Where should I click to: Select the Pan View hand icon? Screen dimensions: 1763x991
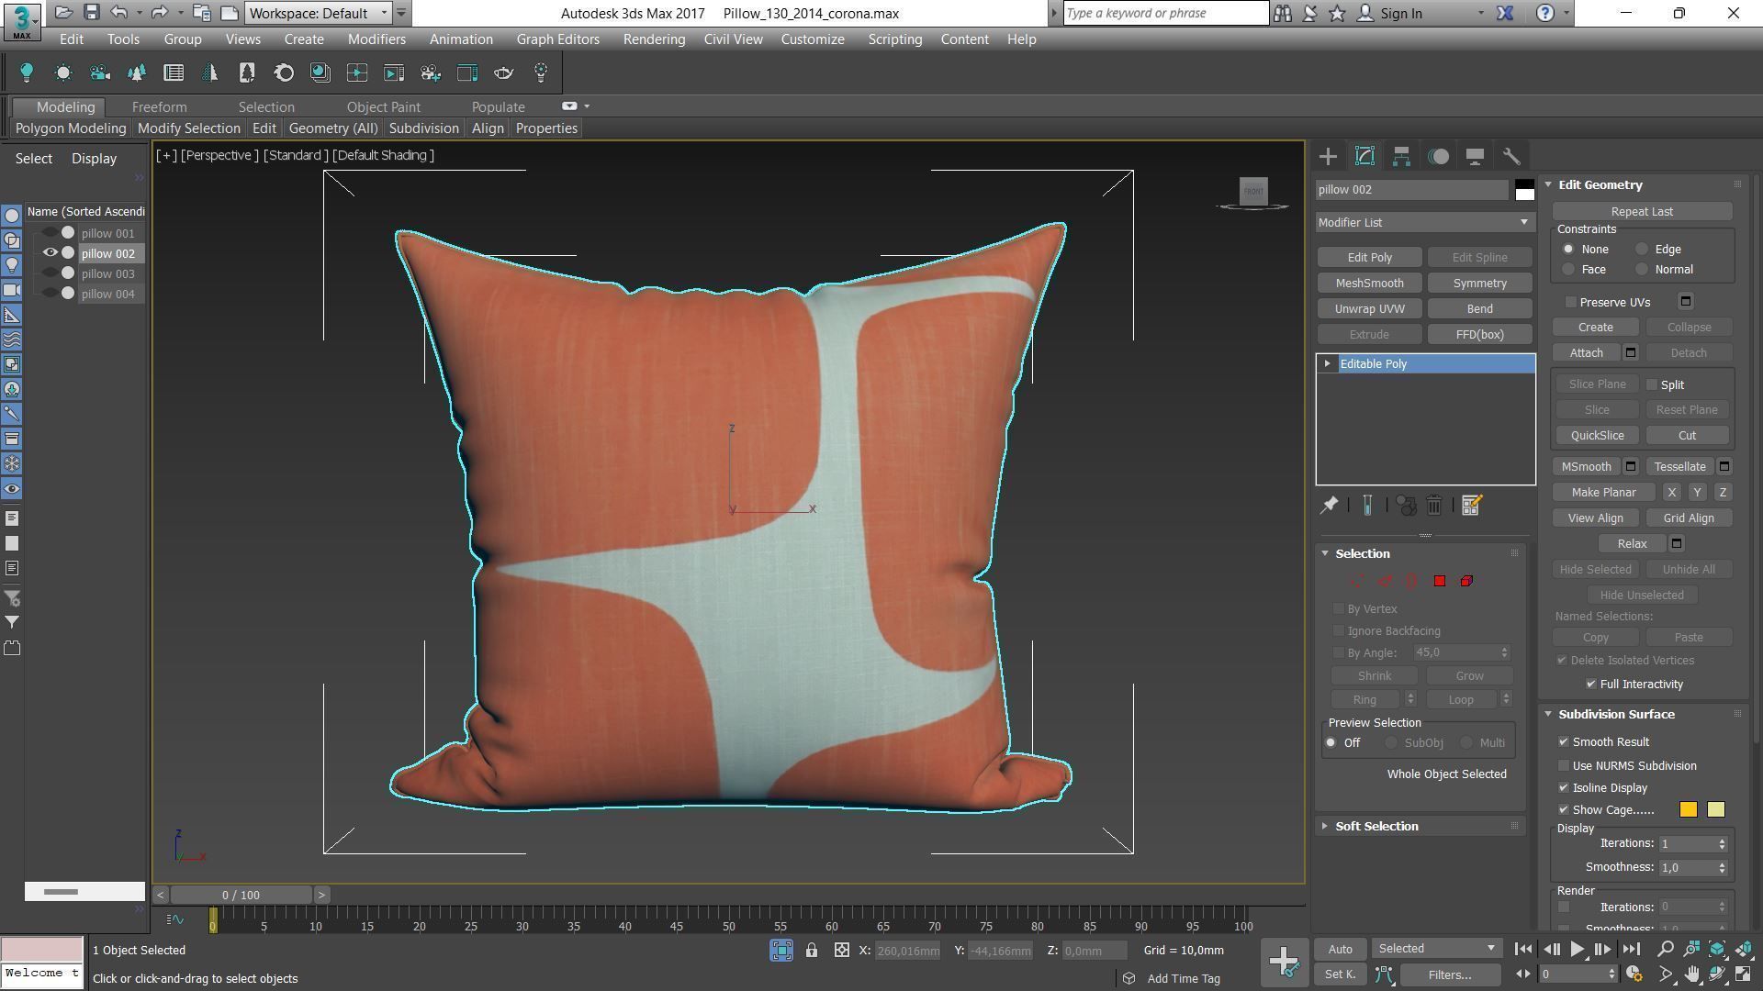1691,974
